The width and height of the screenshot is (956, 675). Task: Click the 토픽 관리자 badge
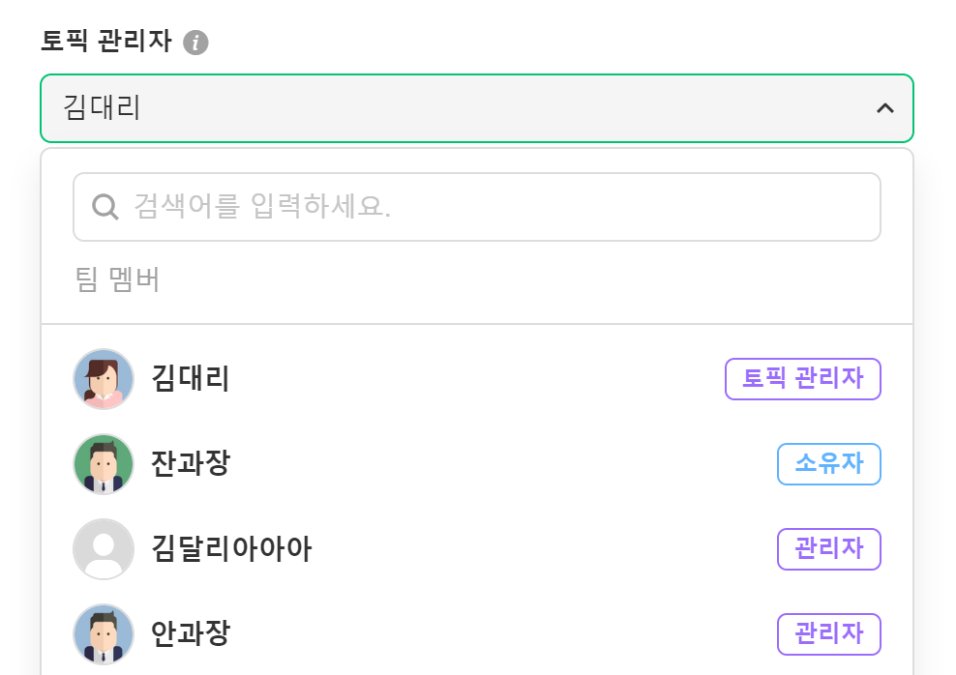tap(802, 379)
